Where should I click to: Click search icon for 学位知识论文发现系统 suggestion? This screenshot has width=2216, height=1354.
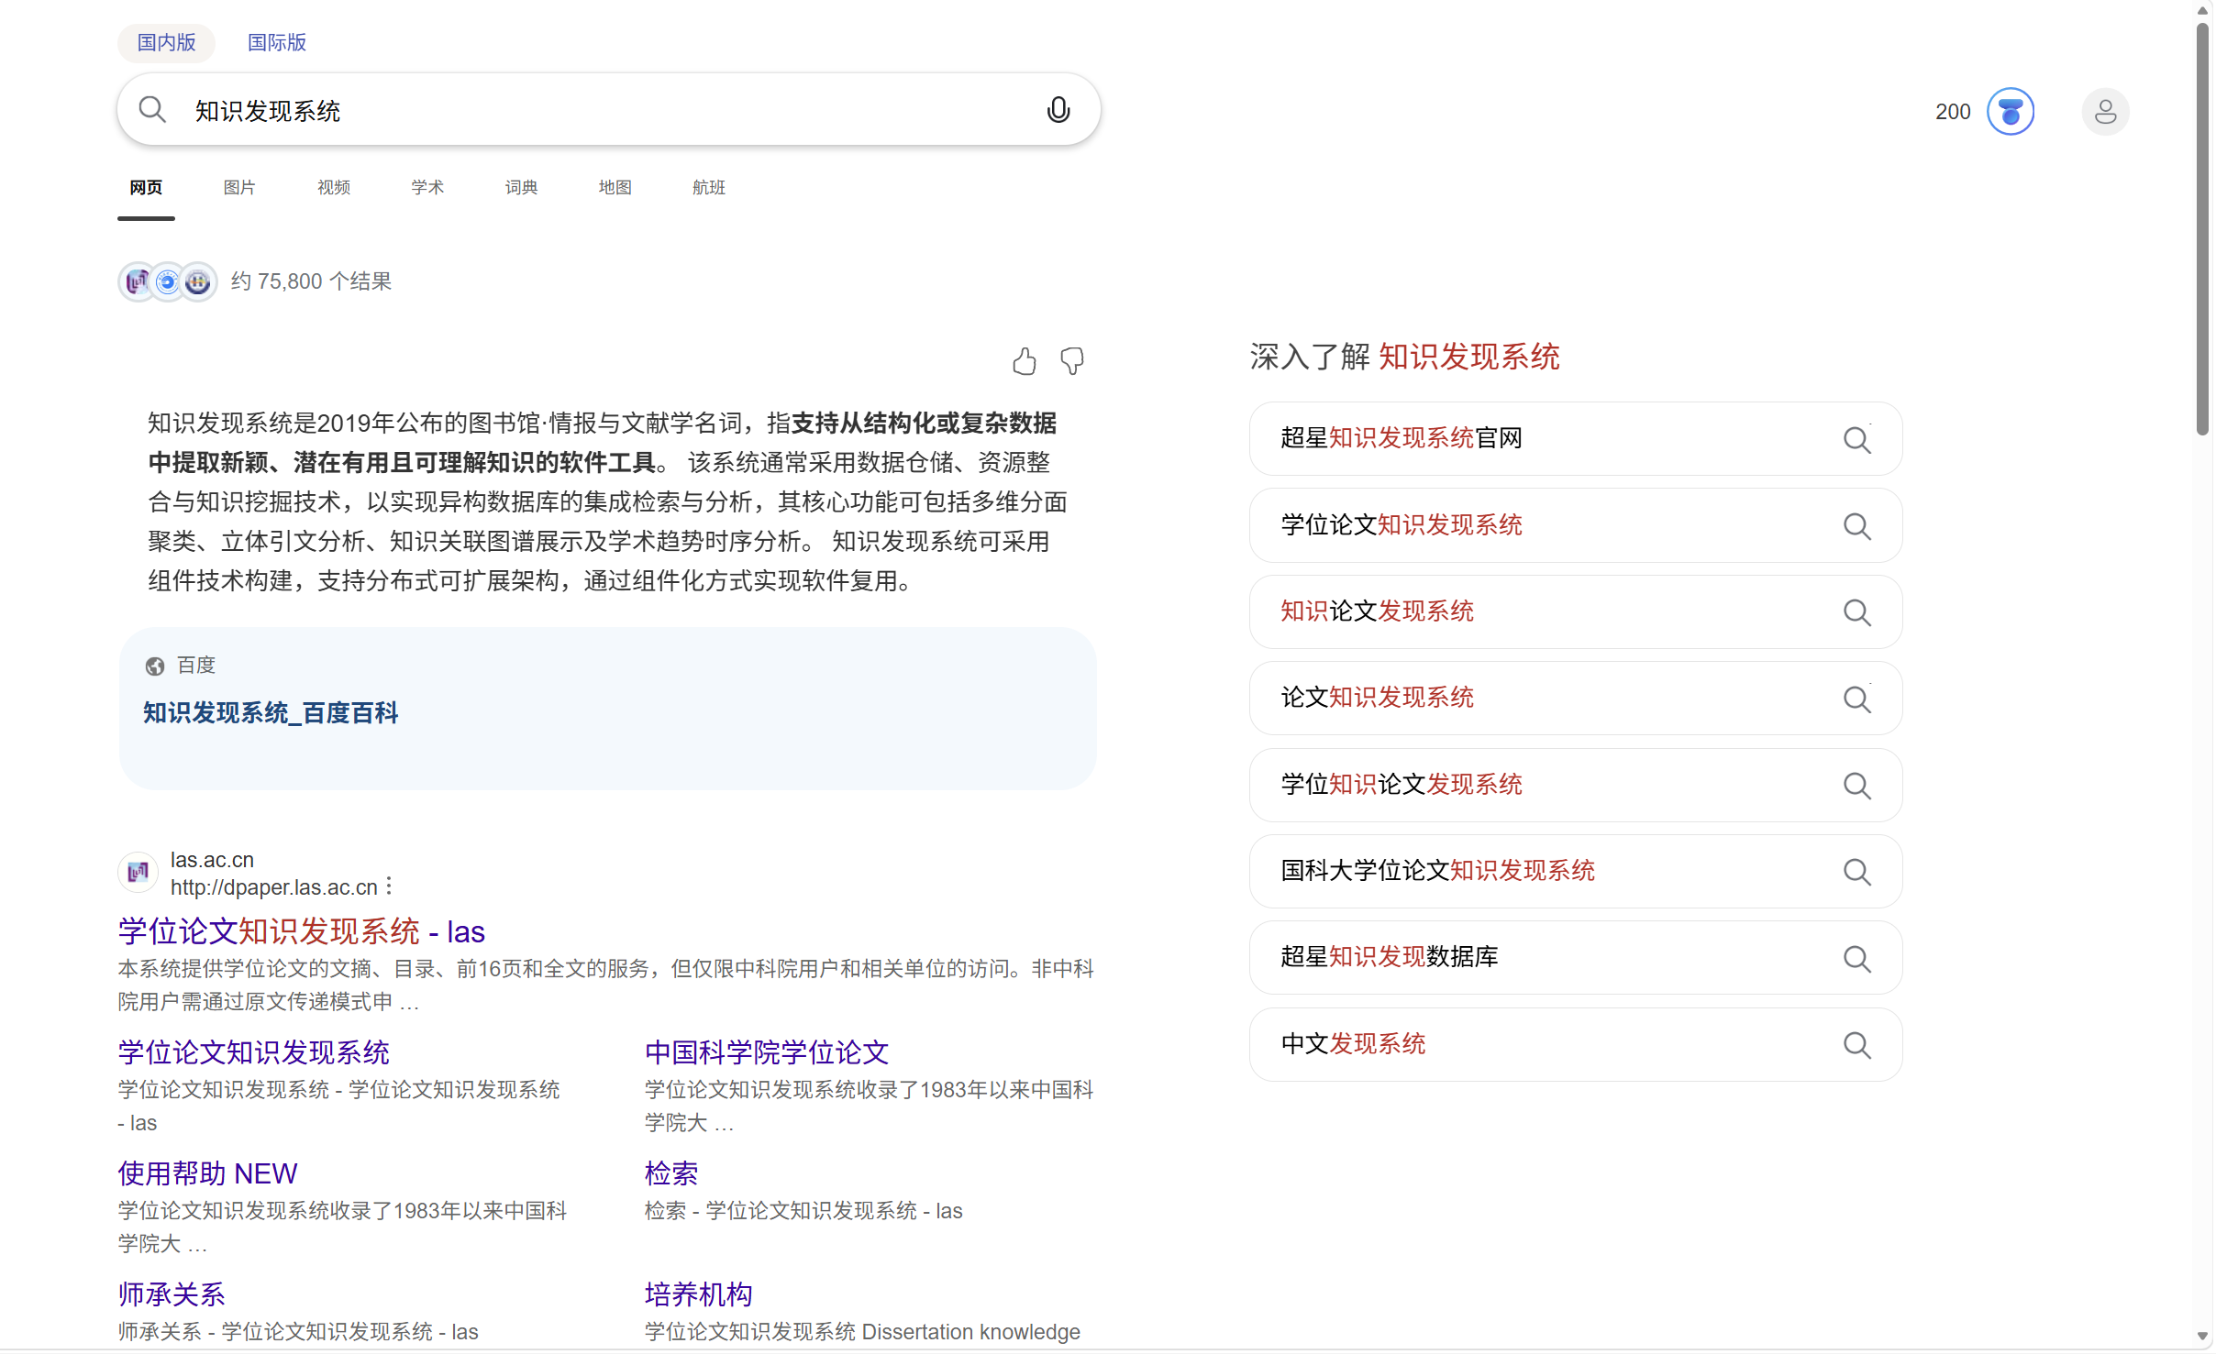(x=1856, y=786)
